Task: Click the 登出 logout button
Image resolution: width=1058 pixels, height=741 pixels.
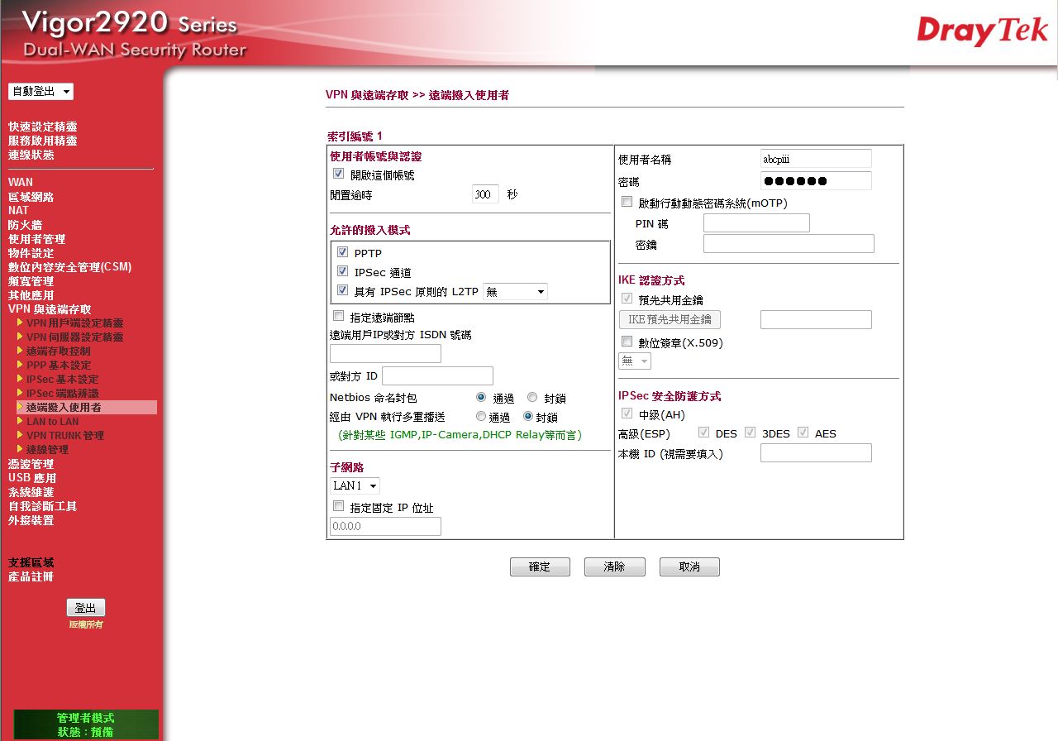Action: pyautogui.click(x=86, y=608)
